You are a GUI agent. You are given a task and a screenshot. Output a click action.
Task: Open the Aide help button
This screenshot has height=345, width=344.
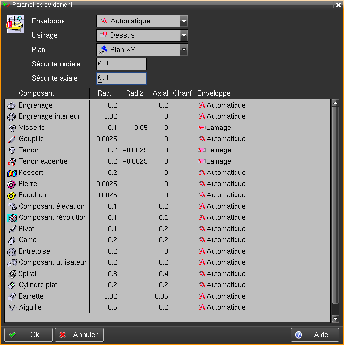(315, 335)
